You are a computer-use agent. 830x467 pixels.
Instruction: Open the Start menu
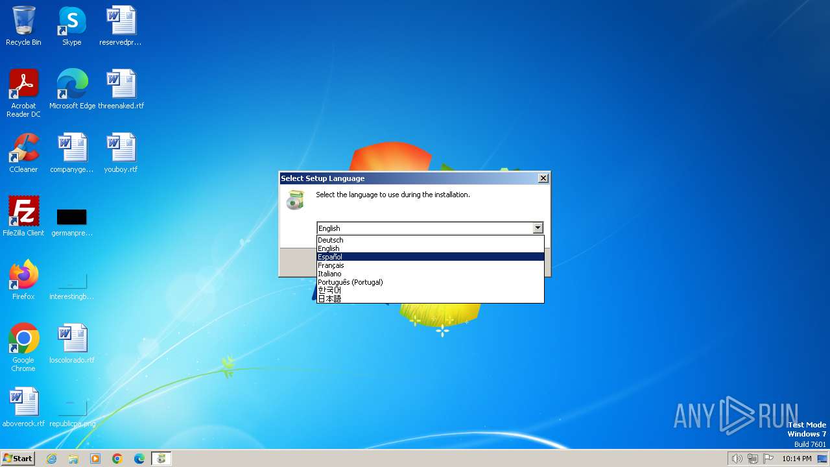[18, 458]
